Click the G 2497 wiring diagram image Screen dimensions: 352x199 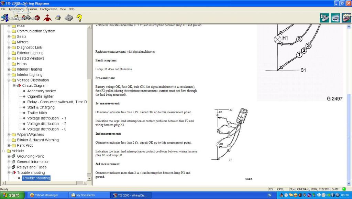[x=300, y=63]
